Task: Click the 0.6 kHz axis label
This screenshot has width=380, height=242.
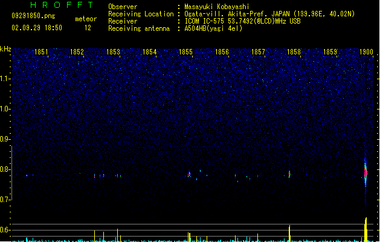Action: point(5,230)
